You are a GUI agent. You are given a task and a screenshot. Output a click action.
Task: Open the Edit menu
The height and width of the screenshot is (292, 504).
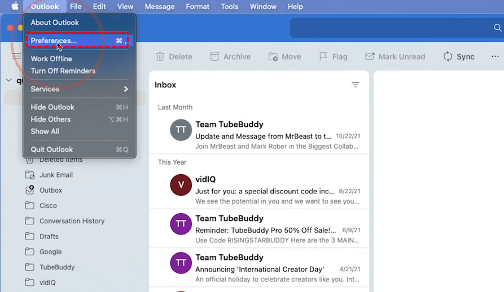[99, 6]
